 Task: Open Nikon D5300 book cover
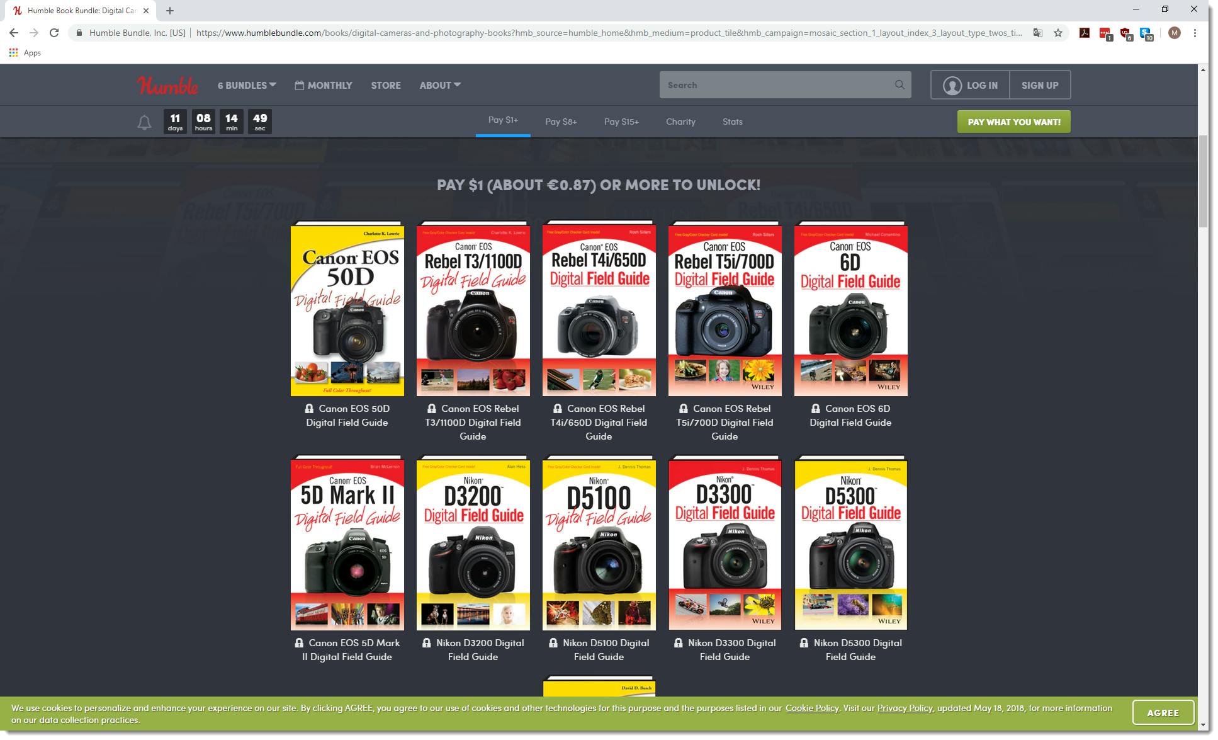coord(851,543)
